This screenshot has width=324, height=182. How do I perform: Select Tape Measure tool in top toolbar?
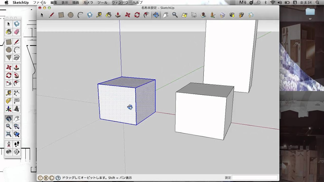tap(99, 15)
